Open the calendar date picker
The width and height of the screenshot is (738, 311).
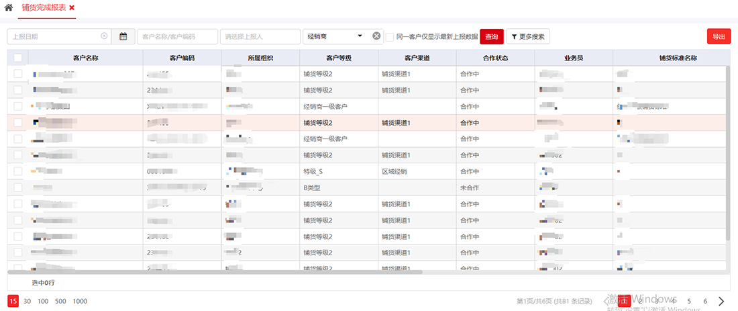(x=123, y=36)
